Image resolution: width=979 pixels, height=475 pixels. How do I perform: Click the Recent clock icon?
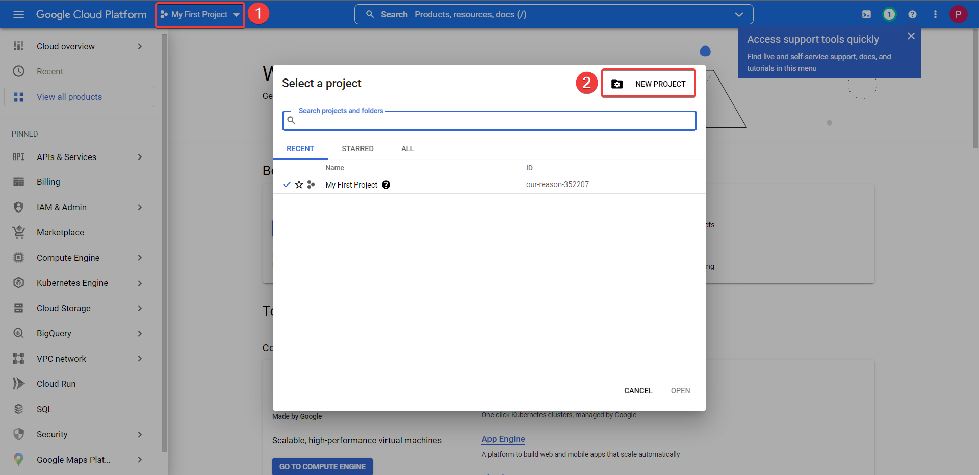18,71
